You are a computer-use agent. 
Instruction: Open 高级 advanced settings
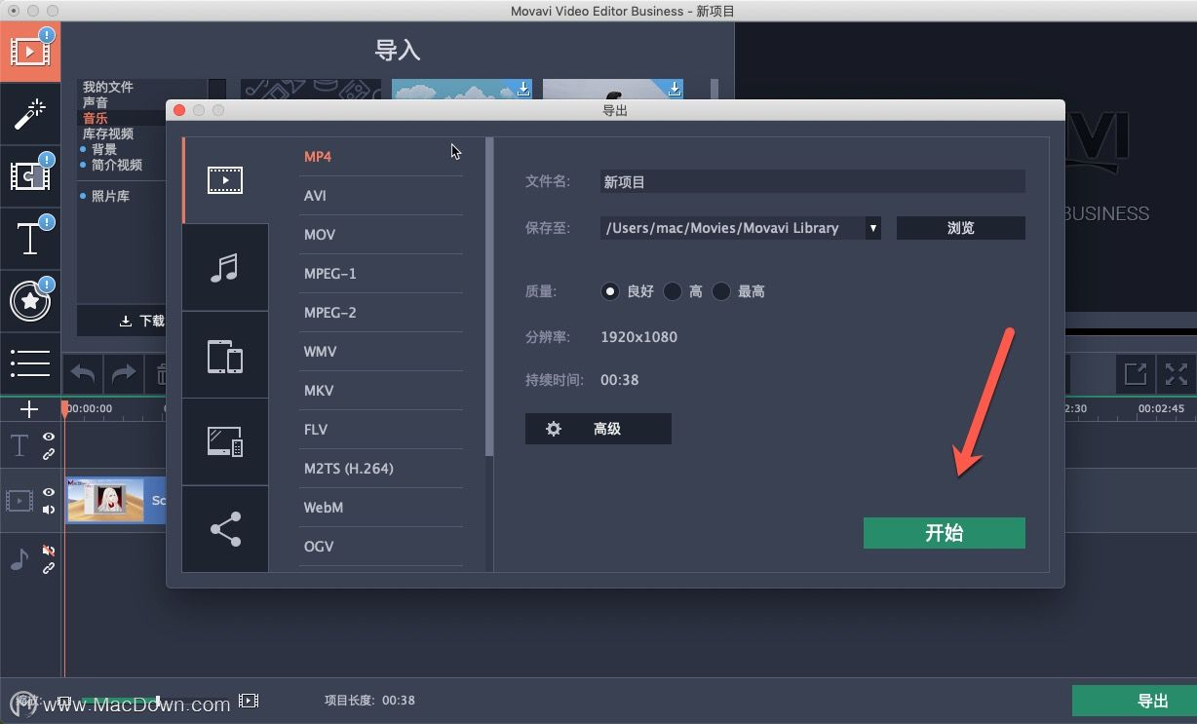point(598,429)
